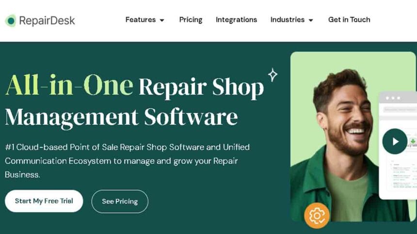417x234 pixels.
Task: Expand the Industries dropdown arrow
Action: click(x=311, y=20)
